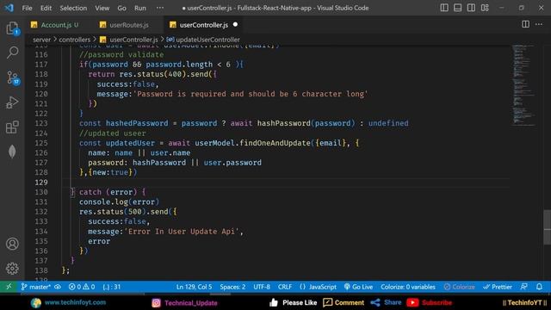Viewport: 551px width, 310px height.
Task: Click the Prettier status item
Action: 498,287
